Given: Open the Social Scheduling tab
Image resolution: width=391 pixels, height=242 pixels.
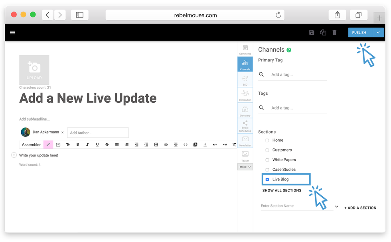Looking at the screenshot, I should pyautogui.click(x=245, y=126).
